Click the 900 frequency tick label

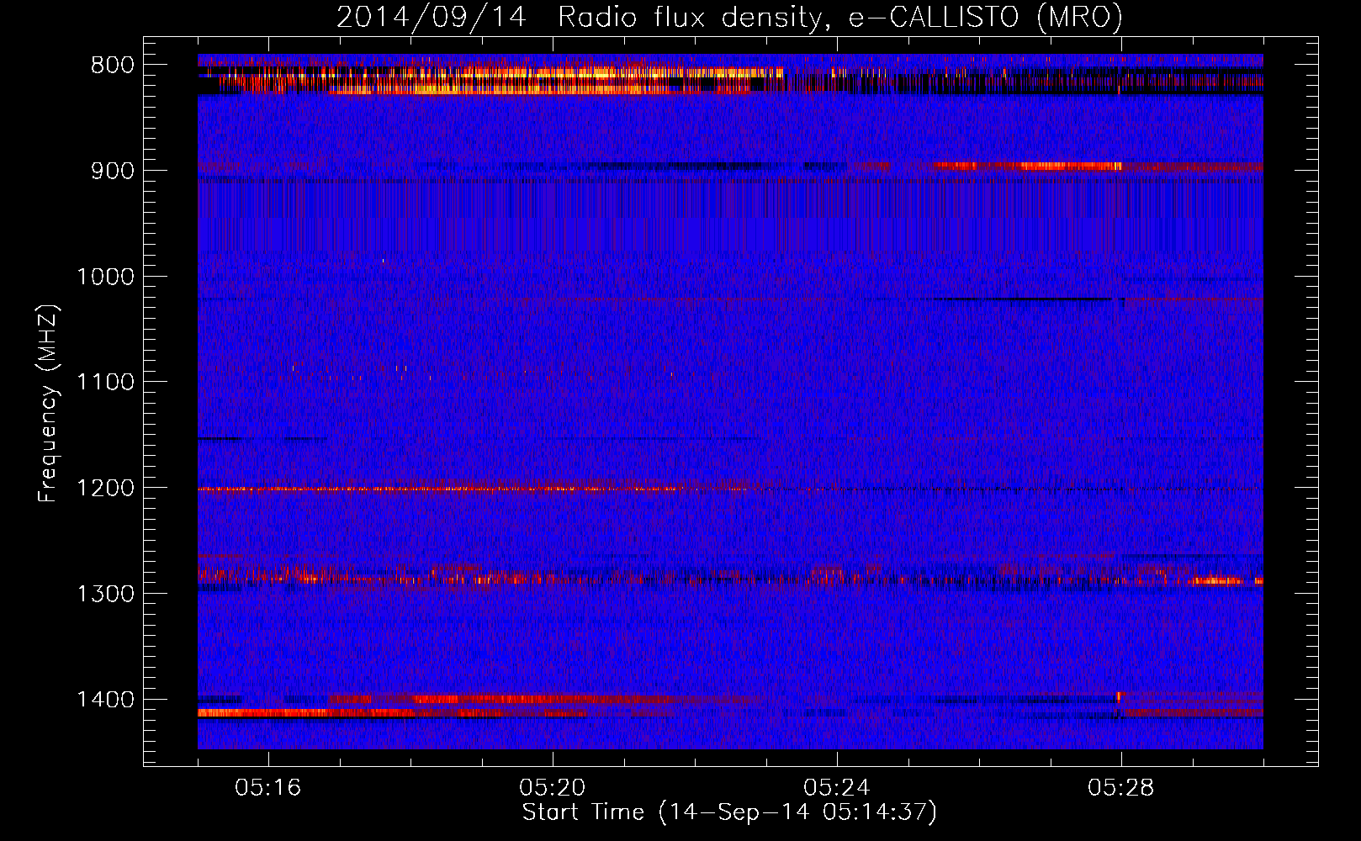[113, 171]
